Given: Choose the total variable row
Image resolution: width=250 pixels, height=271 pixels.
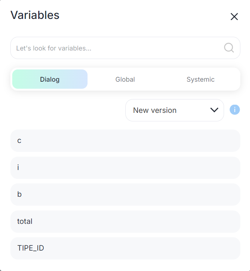Looking at the screenshot, I should pyautogui.click(x=125, y=222).
